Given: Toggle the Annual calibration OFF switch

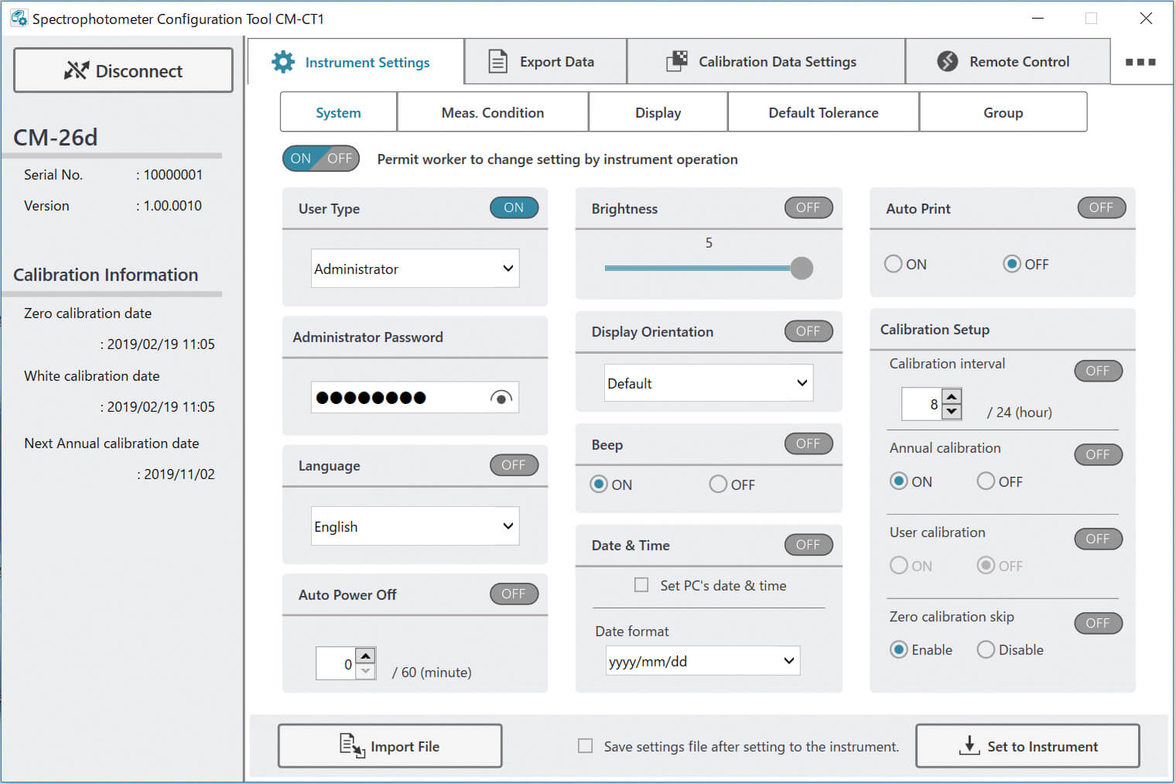Looking at the screenshot, I should (1098, 454).
